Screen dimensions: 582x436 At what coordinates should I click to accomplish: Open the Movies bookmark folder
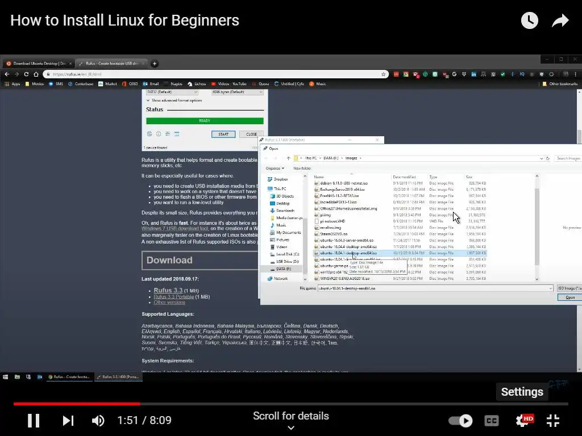(x=35, y=84)
